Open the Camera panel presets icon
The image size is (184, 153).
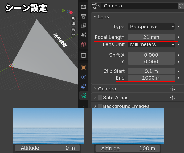click(x=173, y=89)
